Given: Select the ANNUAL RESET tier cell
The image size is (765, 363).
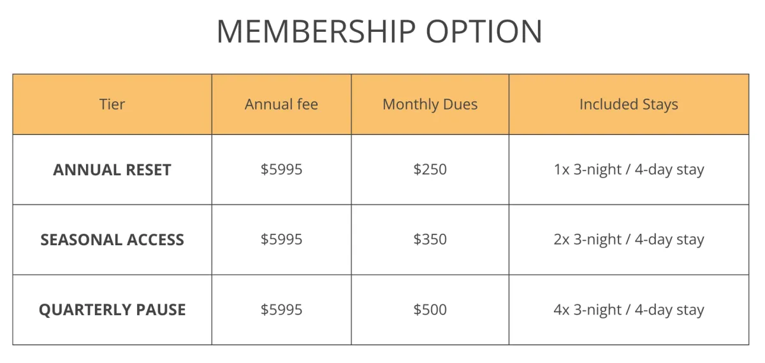Looking at the screenshot, I should click(x=112, y=170).
